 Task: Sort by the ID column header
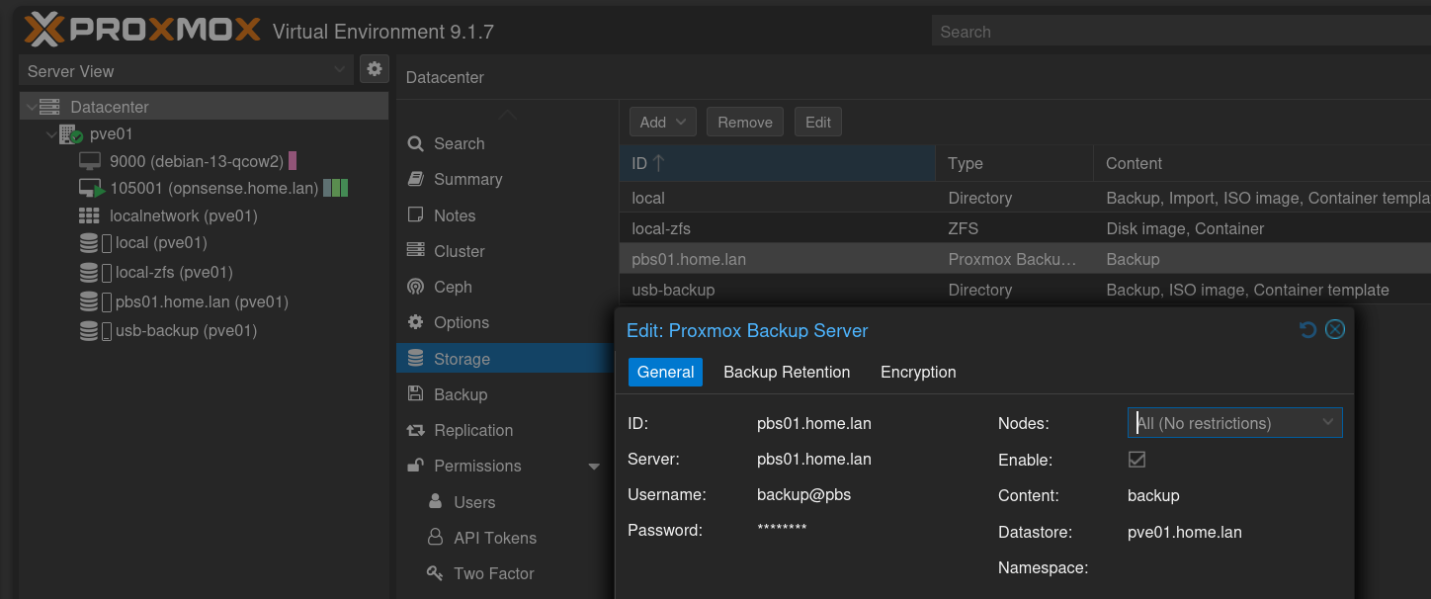[x=776, y=163]
